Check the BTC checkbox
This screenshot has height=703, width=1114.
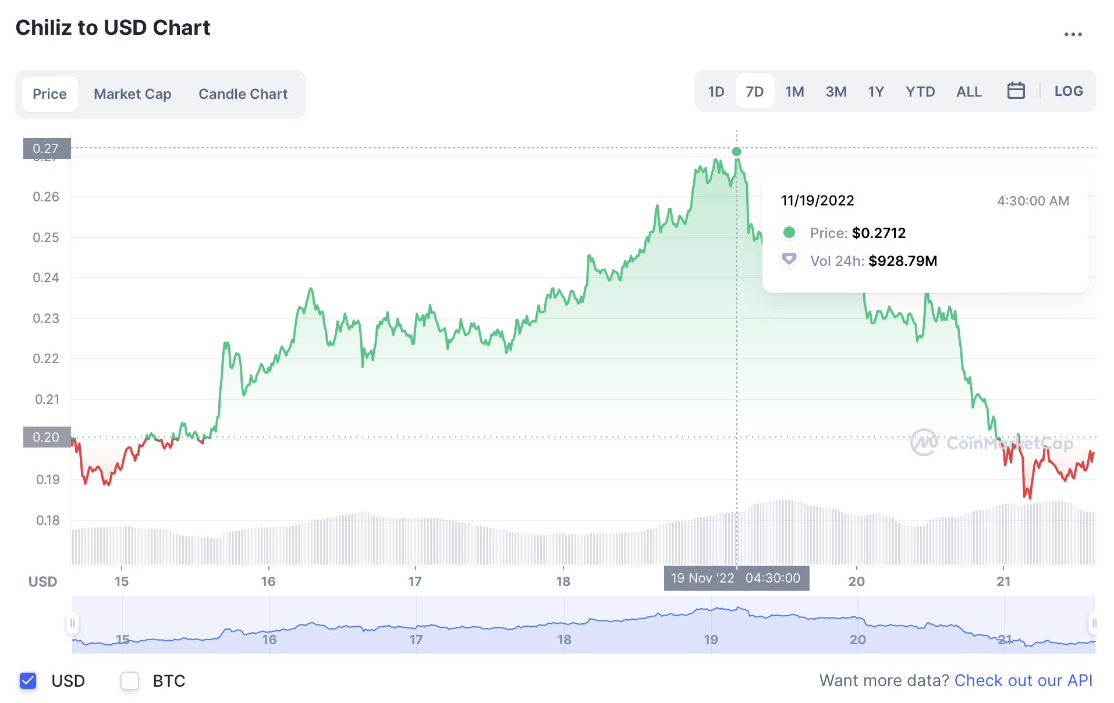129,680
